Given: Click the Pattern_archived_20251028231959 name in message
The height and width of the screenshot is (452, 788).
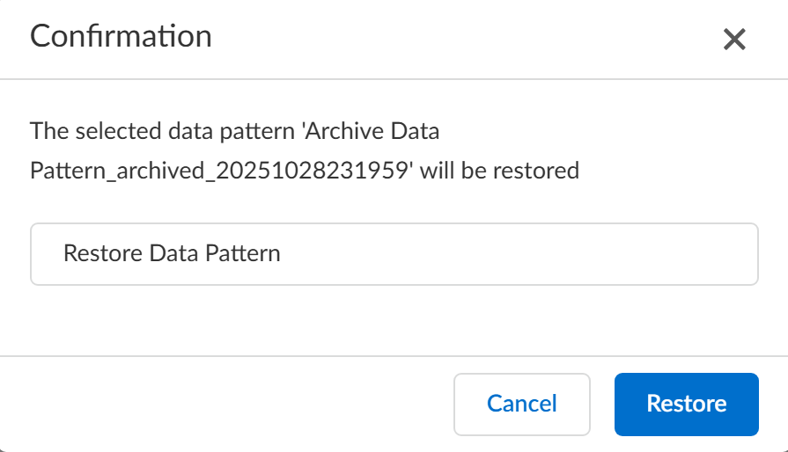Looking at the screenshot, I should point(221,171).
